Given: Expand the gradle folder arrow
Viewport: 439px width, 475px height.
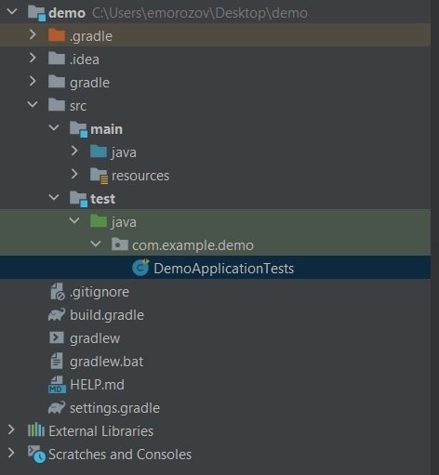Looking at the screenshot, I should (33, 81).
